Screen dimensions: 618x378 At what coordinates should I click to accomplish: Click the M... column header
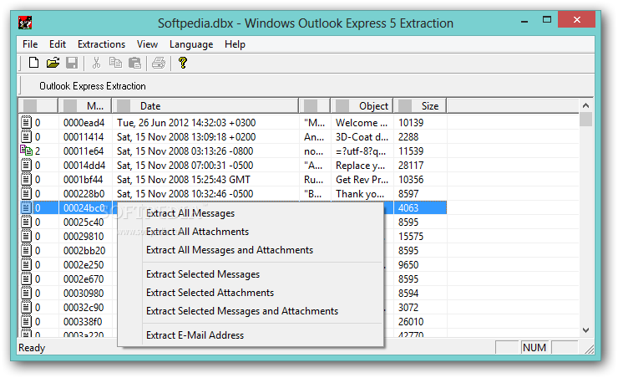pyautogui.click(x=84, y=105)
